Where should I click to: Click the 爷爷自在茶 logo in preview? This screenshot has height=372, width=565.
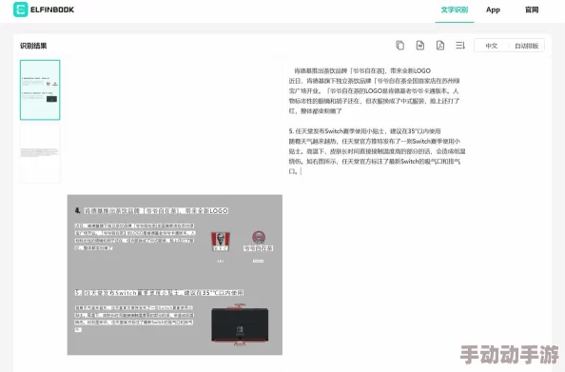[259, 241]
